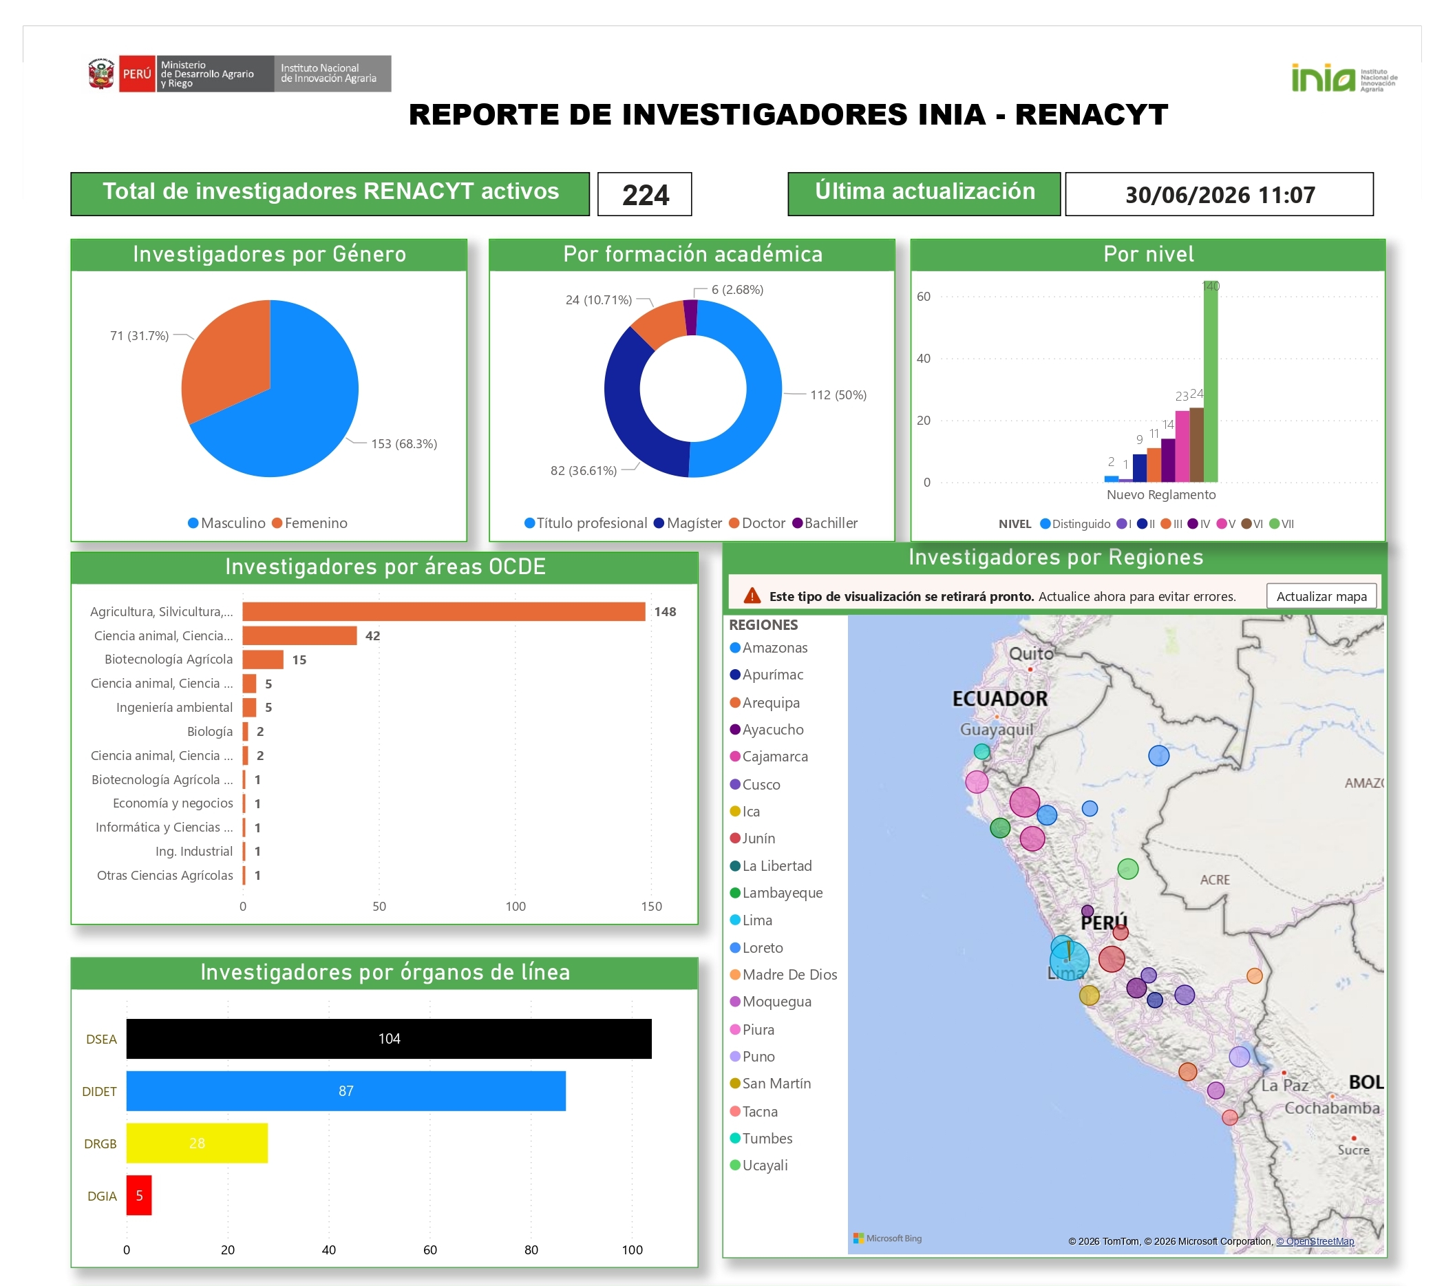Click the blue DIDET bar
This screenshot has width=1444, height=1286.
[346, 1091]
